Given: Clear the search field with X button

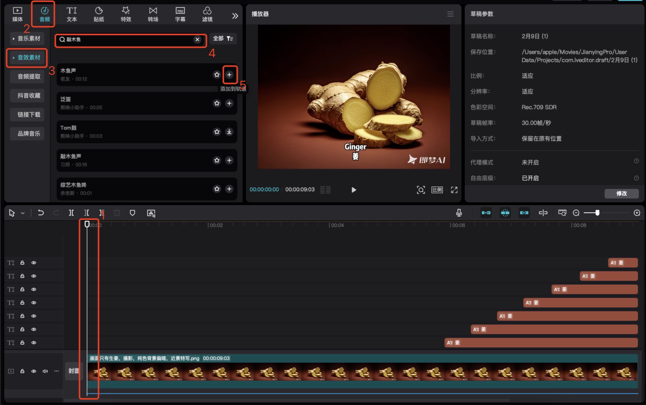Looking at the screenshot, I should point(197,39).
